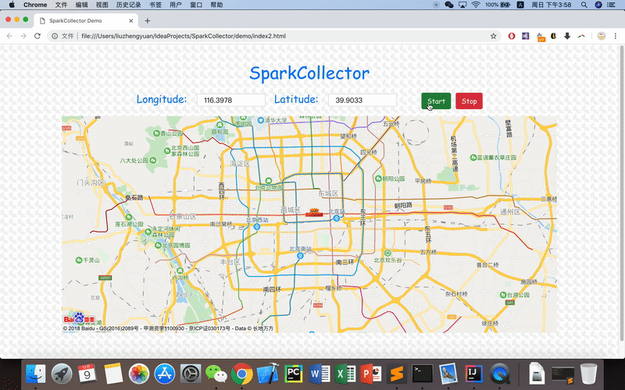The height and width of the screenshot is (390, 625).
Task: Open Trash from the dock
Action: tap(589, 374)
